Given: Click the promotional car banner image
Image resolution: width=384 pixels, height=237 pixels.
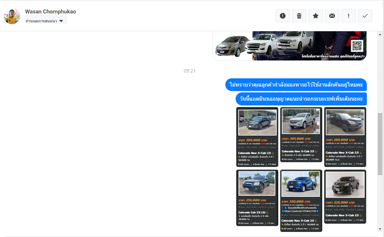Looking at the screenshot, I should coord(289,46).
